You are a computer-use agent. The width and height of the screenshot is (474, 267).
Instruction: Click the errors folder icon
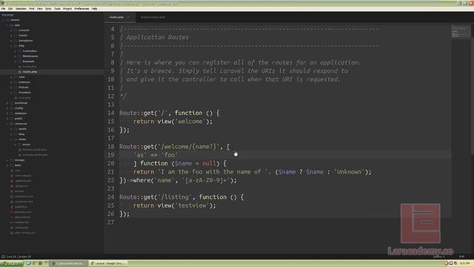(x=19, y=145)
